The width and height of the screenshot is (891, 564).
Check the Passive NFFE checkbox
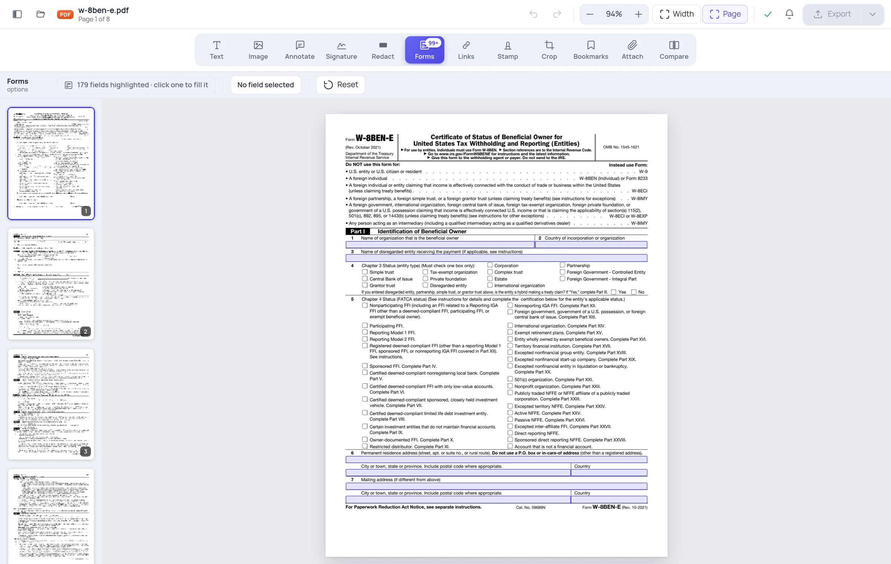tap(510, 419)
